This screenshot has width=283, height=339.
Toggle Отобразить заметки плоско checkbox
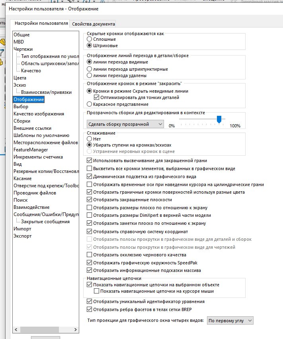click(89, 223)
